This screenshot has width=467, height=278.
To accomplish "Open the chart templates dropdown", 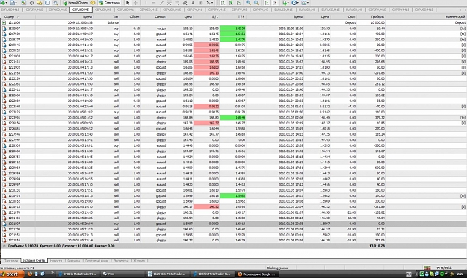I will click(305, 3).
